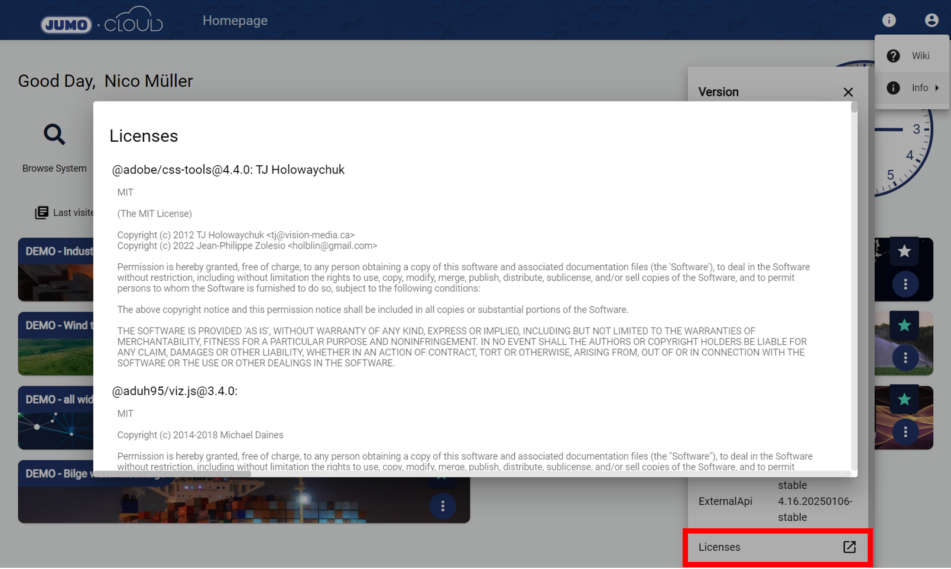Open three-dot menu on field sprinkler card
This screenshot has width=951, height=569.
(905, 358)
